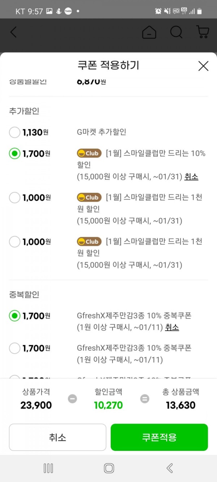Open the home icon in header
Image resolution: width=217 pixels, height=482 pixels.
pos(149,33)
